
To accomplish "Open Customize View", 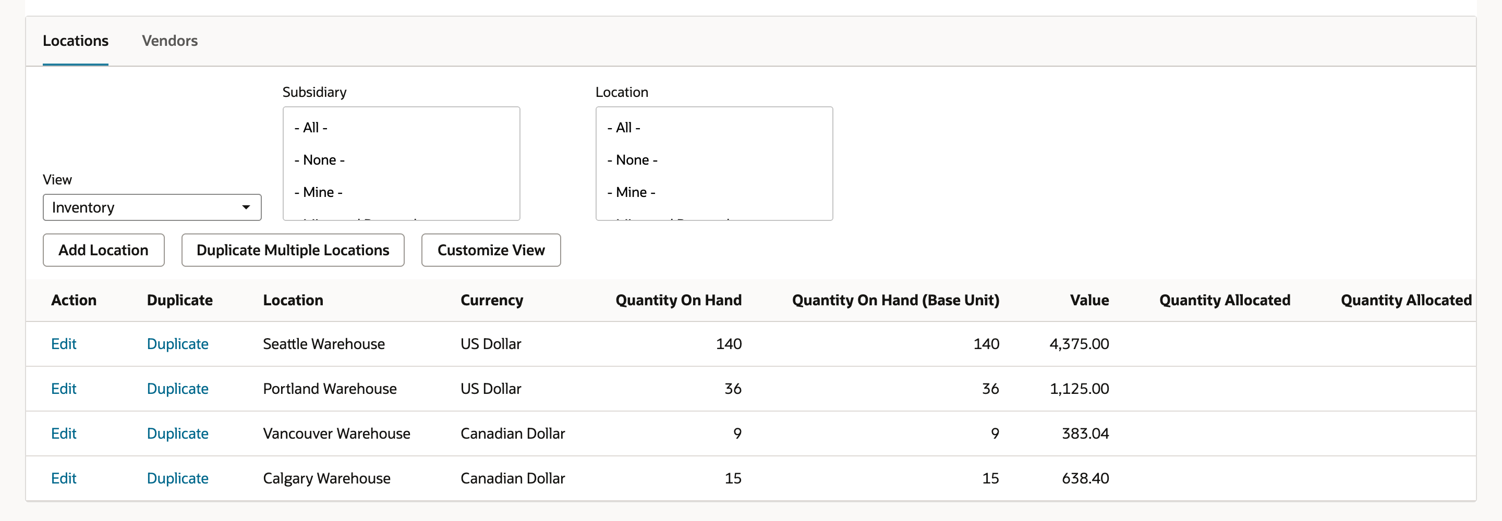I will coord(491,250).
